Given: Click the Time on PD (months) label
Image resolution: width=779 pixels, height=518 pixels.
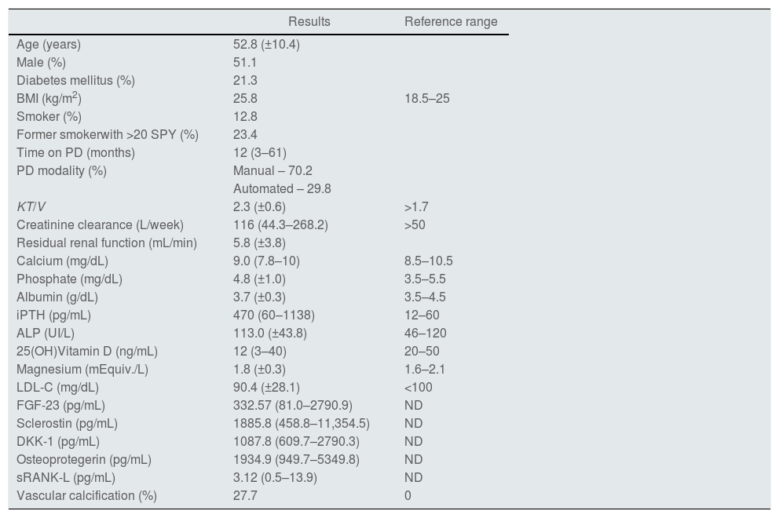Looking at the screenshot, I should (x=75, y=153).
